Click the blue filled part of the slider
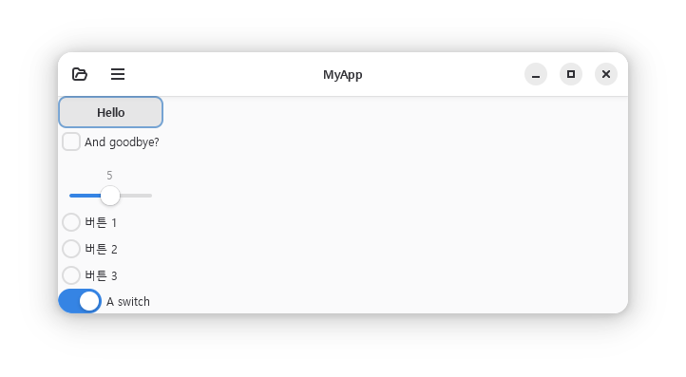This screenshot has height=377, width=686. [85, 196]
